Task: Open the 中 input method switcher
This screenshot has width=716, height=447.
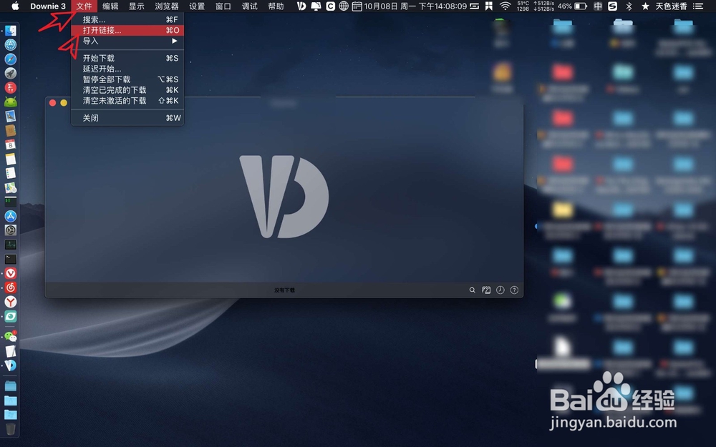Action: (598, 6)
